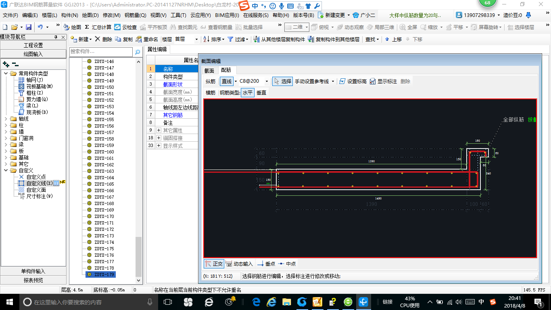551x310 pixels.
Task: Expand the 锚固搭接 property row
Action: click(x=159, y=138)
